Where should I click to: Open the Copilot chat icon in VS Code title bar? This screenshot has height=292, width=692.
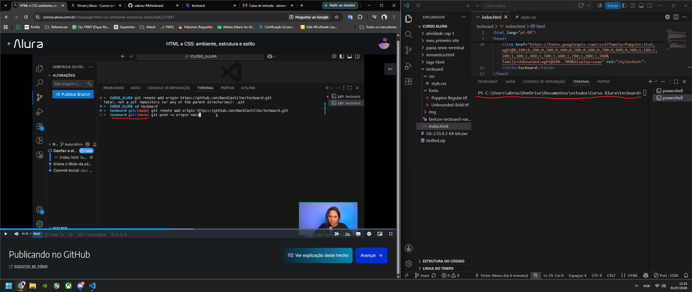tap(581, 5)
